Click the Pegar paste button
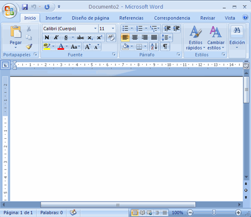The image size is (251, 217). point(16,37)
